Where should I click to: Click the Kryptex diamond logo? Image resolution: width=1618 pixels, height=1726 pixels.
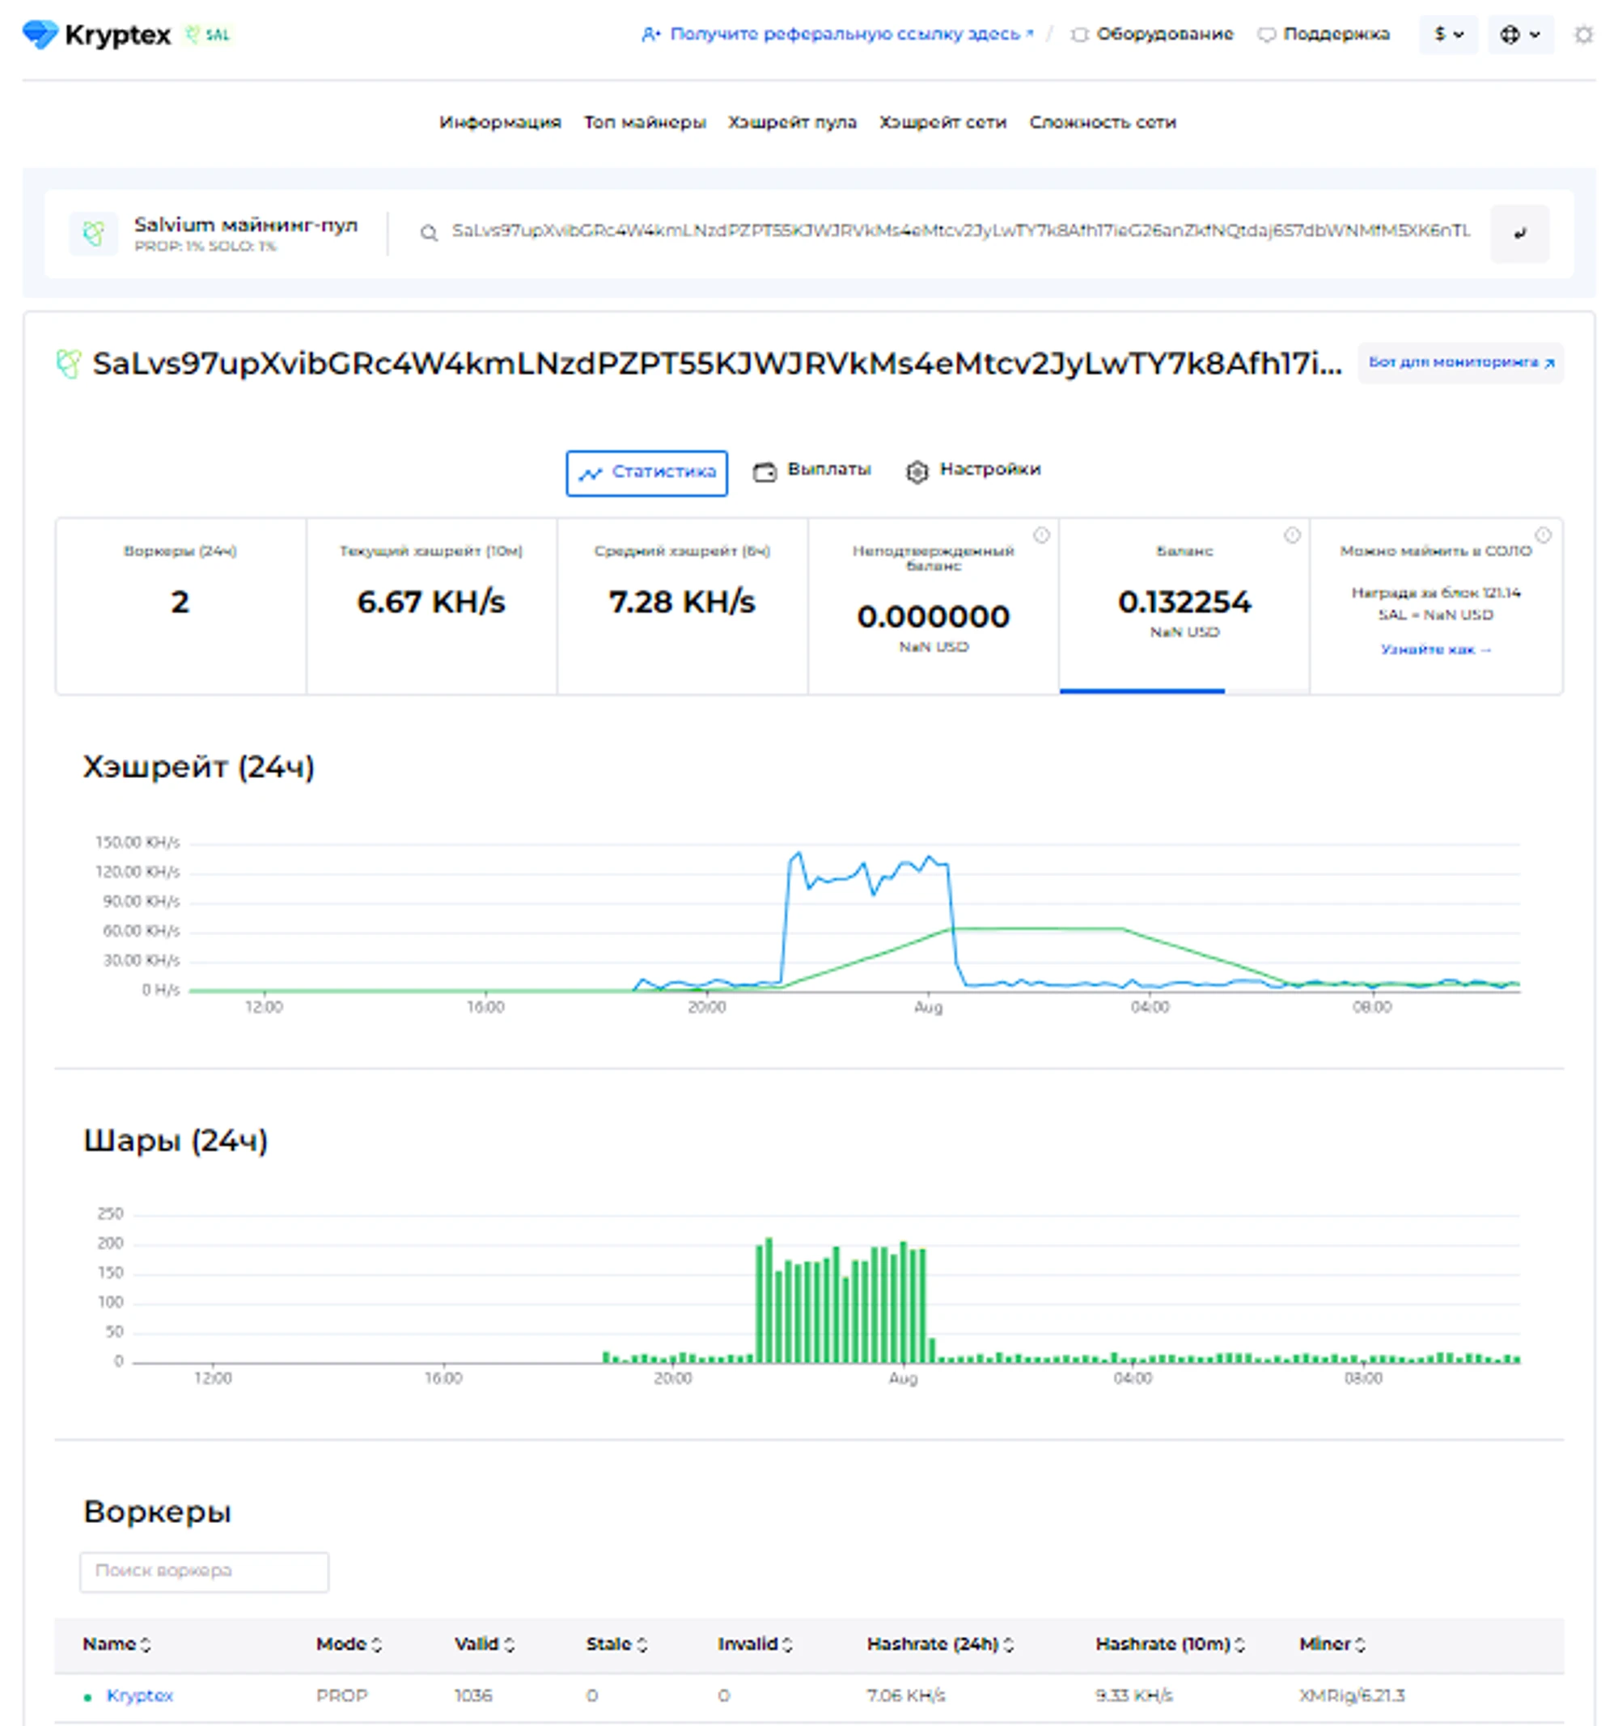tap(40, 35)
